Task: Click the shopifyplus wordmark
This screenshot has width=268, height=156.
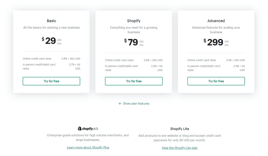Action: pos(90,128)
